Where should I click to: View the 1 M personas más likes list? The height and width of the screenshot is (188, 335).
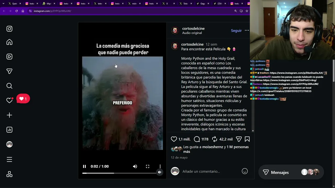[216, 149]
